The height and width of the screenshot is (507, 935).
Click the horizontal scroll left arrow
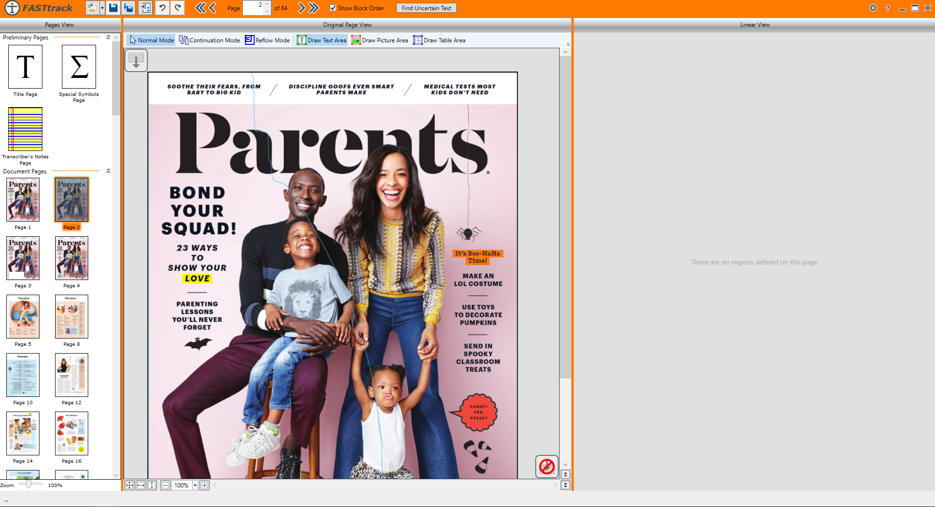[x=215, y=485]
